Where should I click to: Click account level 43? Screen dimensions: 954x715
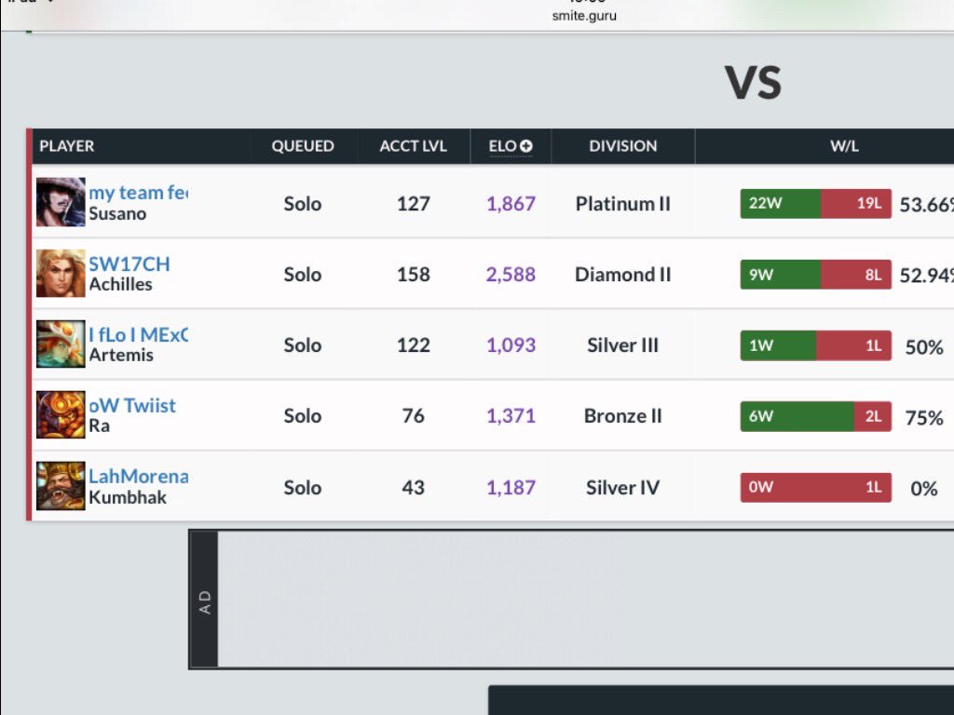tap(413, 488)
